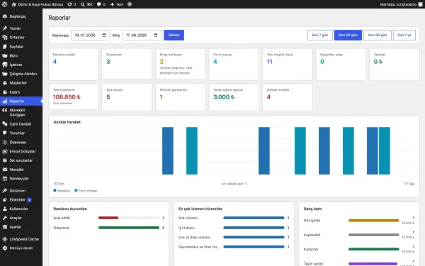Select the Son 30 gün range

coord(348,35)
